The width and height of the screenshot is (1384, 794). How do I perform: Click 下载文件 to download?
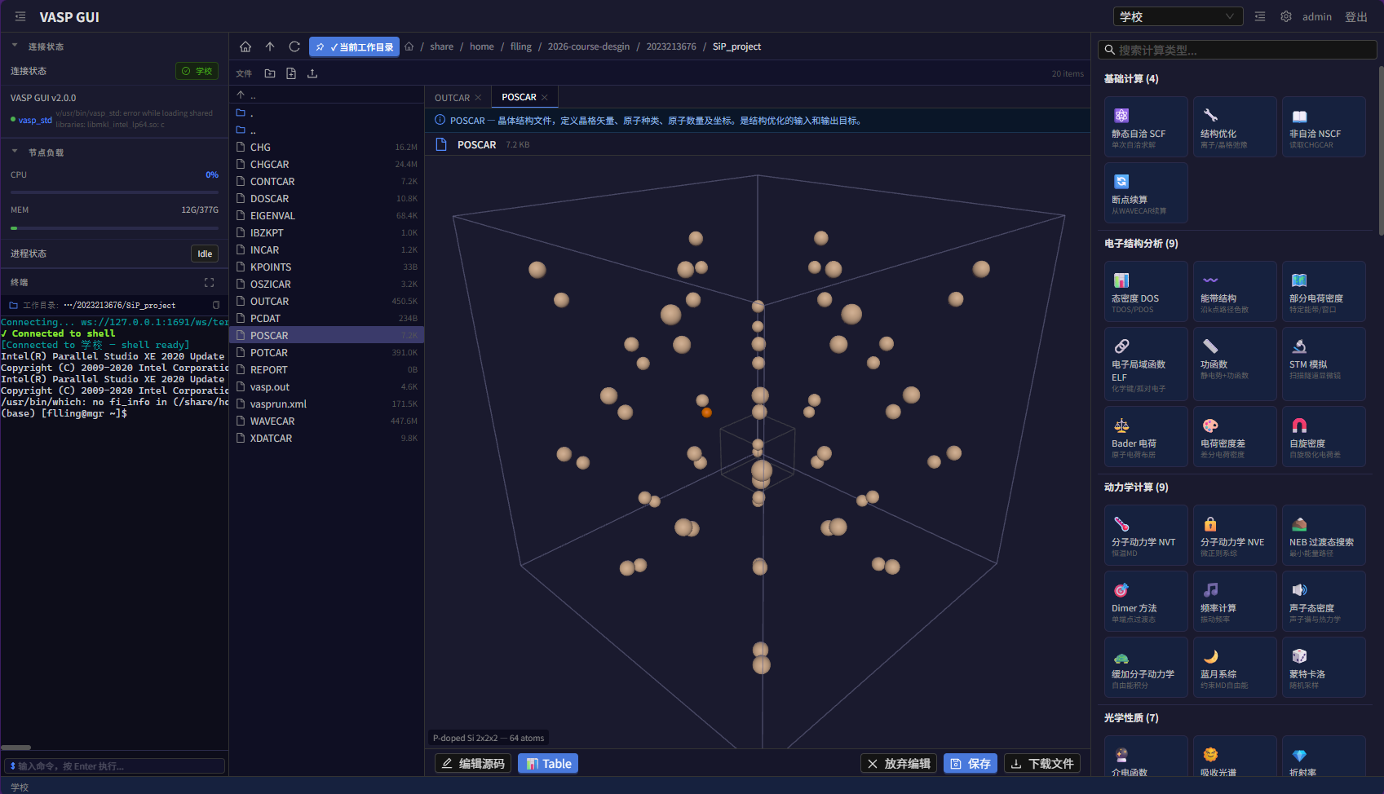point(1042,764)
